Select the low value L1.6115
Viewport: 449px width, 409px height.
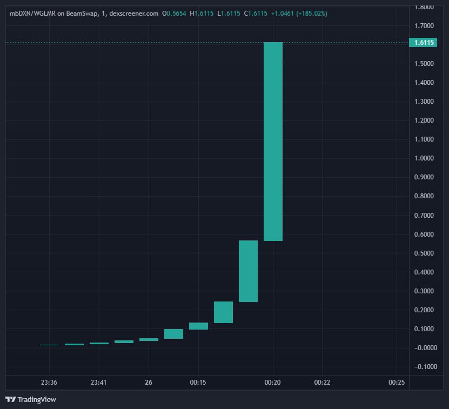(229, 14)
